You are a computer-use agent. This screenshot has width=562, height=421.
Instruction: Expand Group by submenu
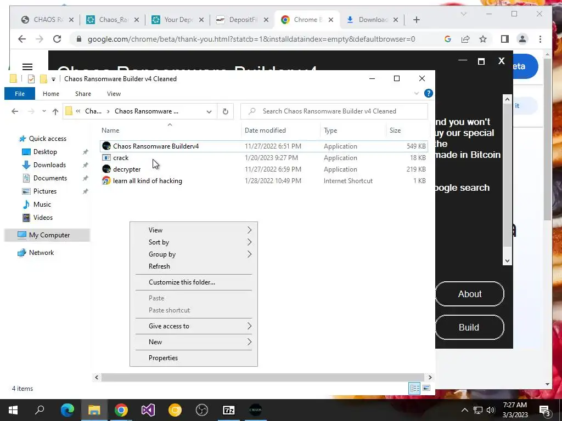(250, 254)
